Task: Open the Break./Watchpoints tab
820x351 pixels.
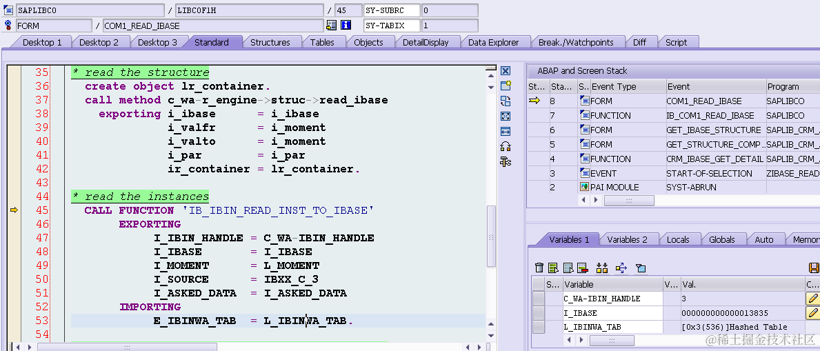Action: [x=577, y=42]
